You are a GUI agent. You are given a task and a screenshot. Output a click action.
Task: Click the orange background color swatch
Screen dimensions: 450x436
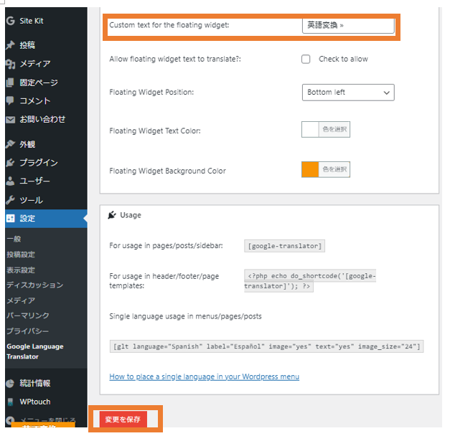[310, 170]
